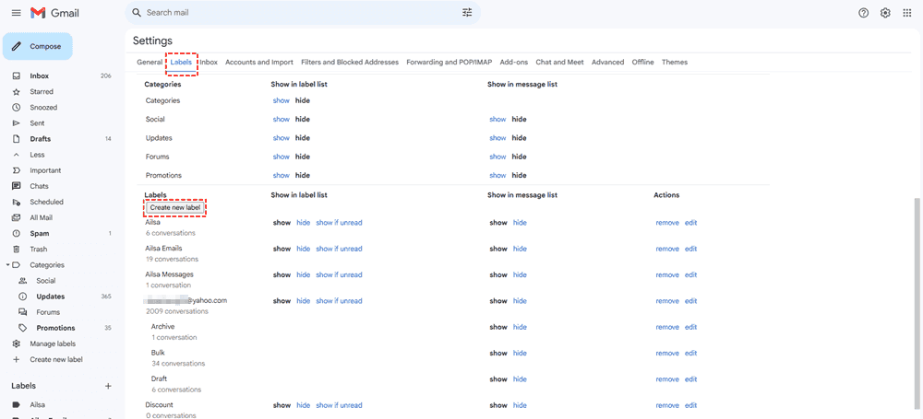Switch to the Accounts and Import tab
The image size is (923, 419).
pos(259,63)
